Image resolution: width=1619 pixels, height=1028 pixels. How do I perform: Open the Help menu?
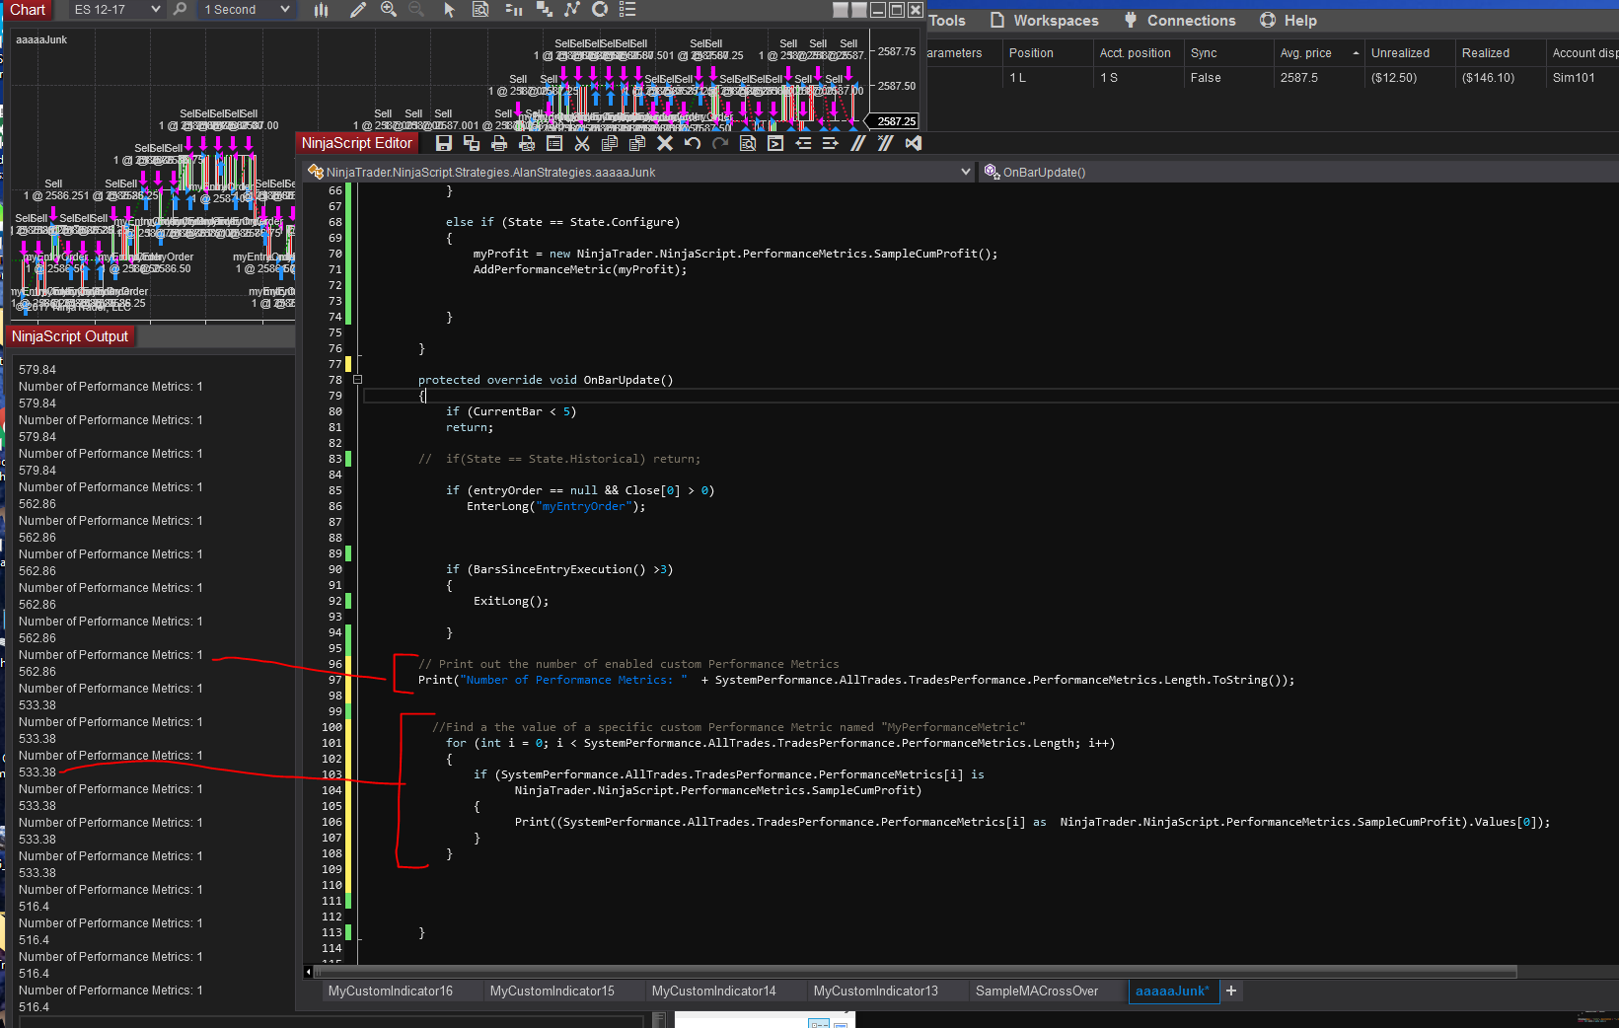[1288, 21]
